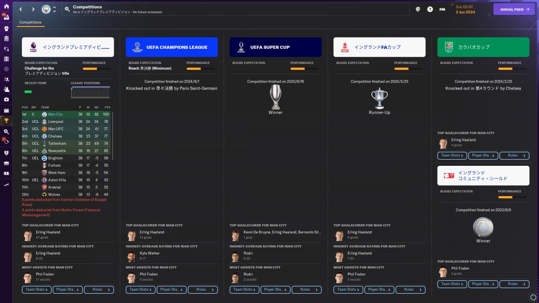539x303 pixels.
Task: Click the Champions League performance bar
Action: pos(201,69)
